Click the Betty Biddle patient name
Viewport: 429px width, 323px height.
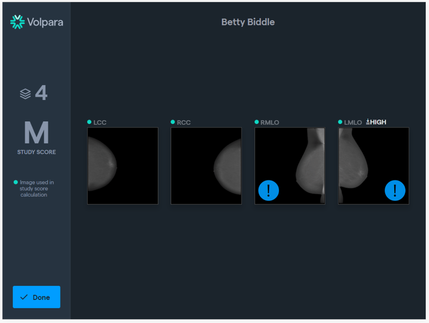[248, 22]
